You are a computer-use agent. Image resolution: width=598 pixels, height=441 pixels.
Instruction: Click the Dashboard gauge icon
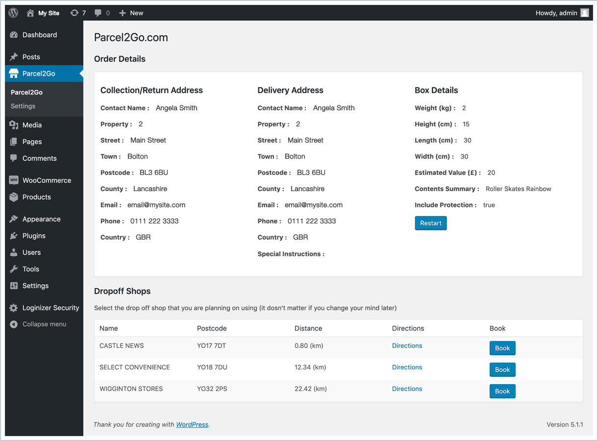pyautogui.click(x=14, y=35)
